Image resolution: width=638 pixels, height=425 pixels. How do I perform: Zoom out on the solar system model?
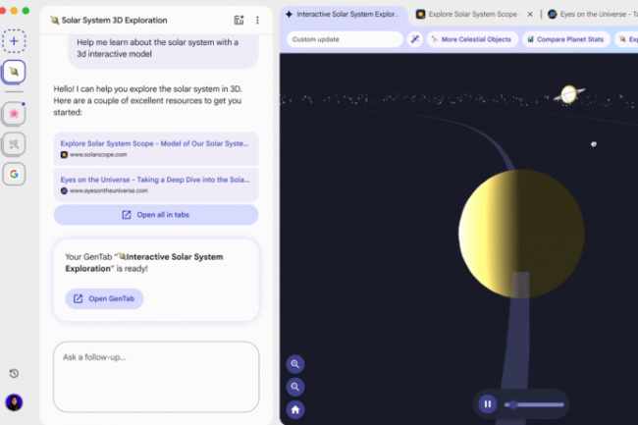[295, 387]
